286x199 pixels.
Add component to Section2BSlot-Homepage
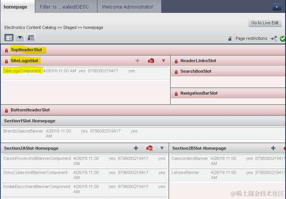(x=273, y=148)
